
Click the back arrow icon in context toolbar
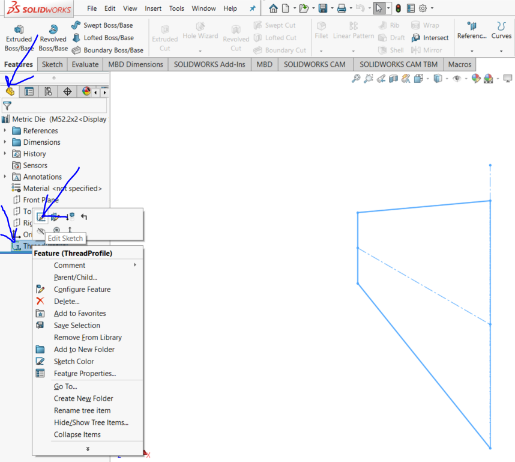[x=84, y=217]
